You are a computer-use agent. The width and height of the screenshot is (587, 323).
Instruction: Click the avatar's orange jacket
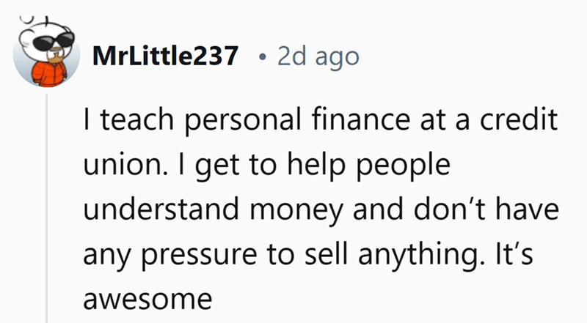(48, 73)
